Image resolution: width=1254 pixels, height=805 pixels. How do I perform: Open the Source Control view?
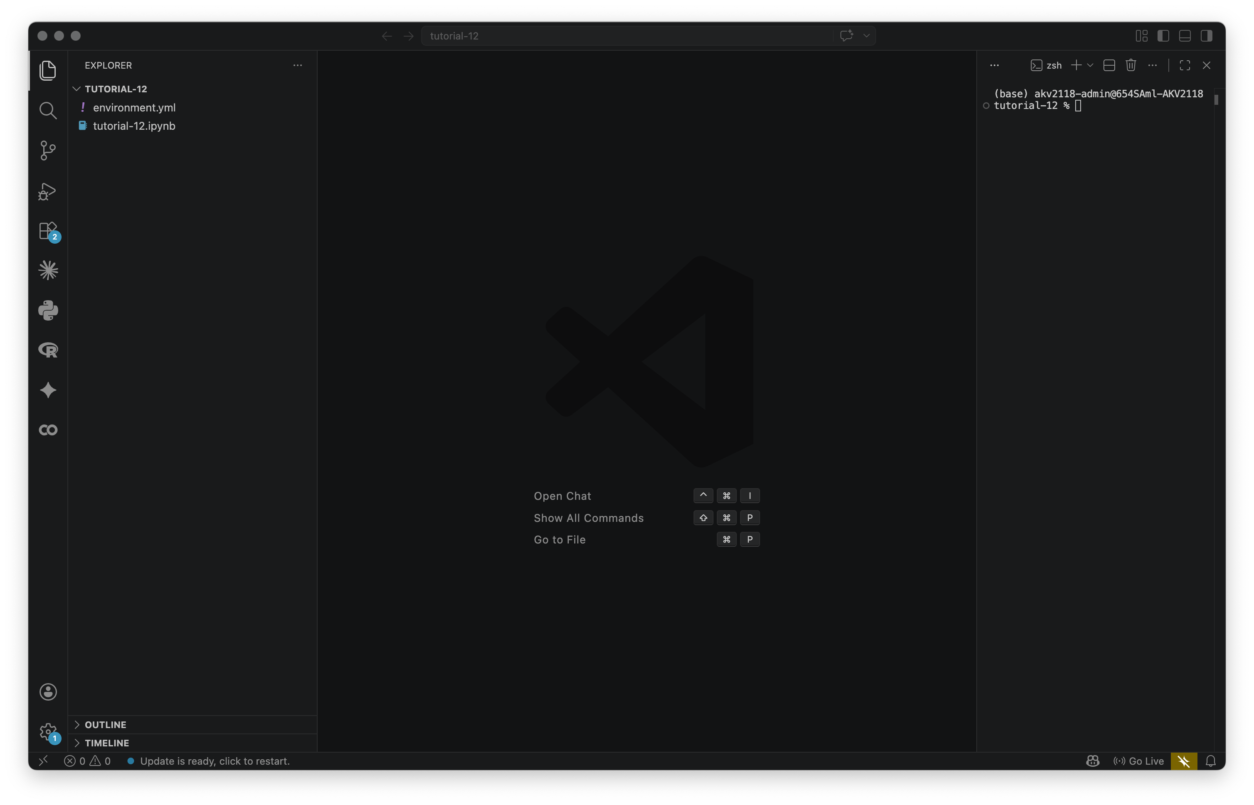pos(48,151)
